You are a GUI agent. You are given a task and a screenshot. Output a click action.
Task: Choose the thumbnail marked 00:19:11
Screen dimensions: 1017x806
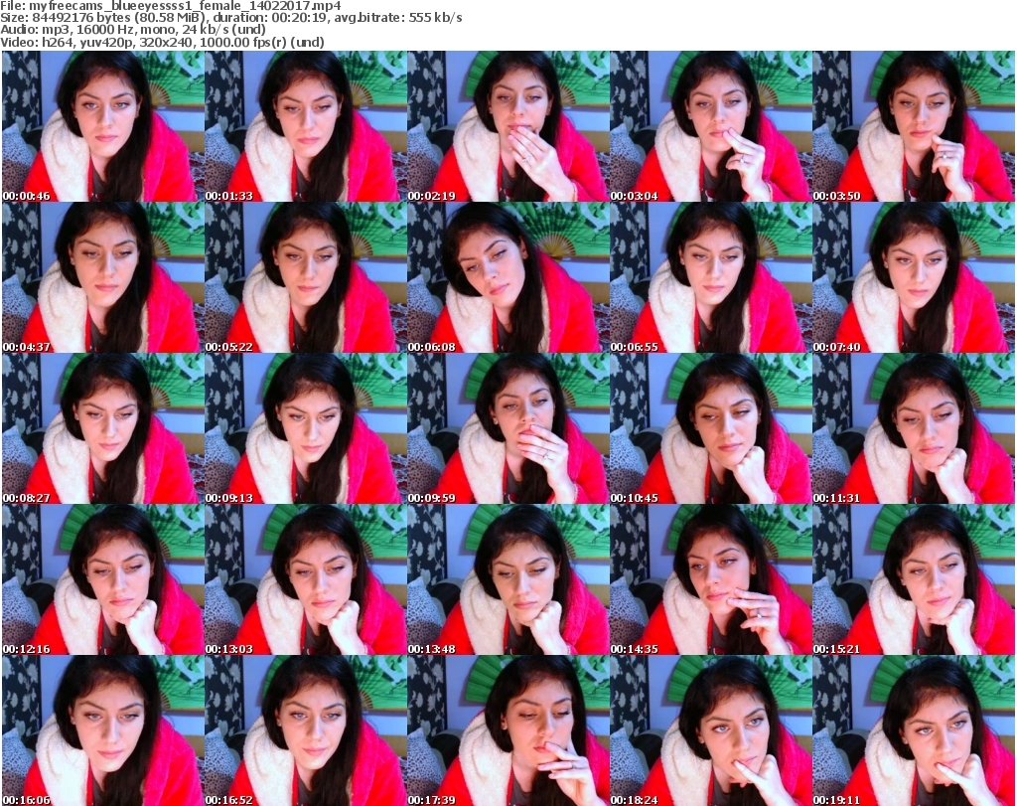[x=914, y=730]
